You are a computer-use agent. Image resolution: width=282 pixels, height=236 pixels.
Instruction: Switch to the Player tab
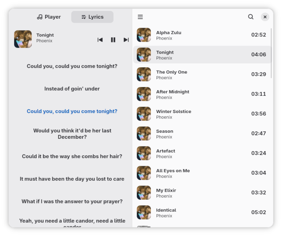49,17
